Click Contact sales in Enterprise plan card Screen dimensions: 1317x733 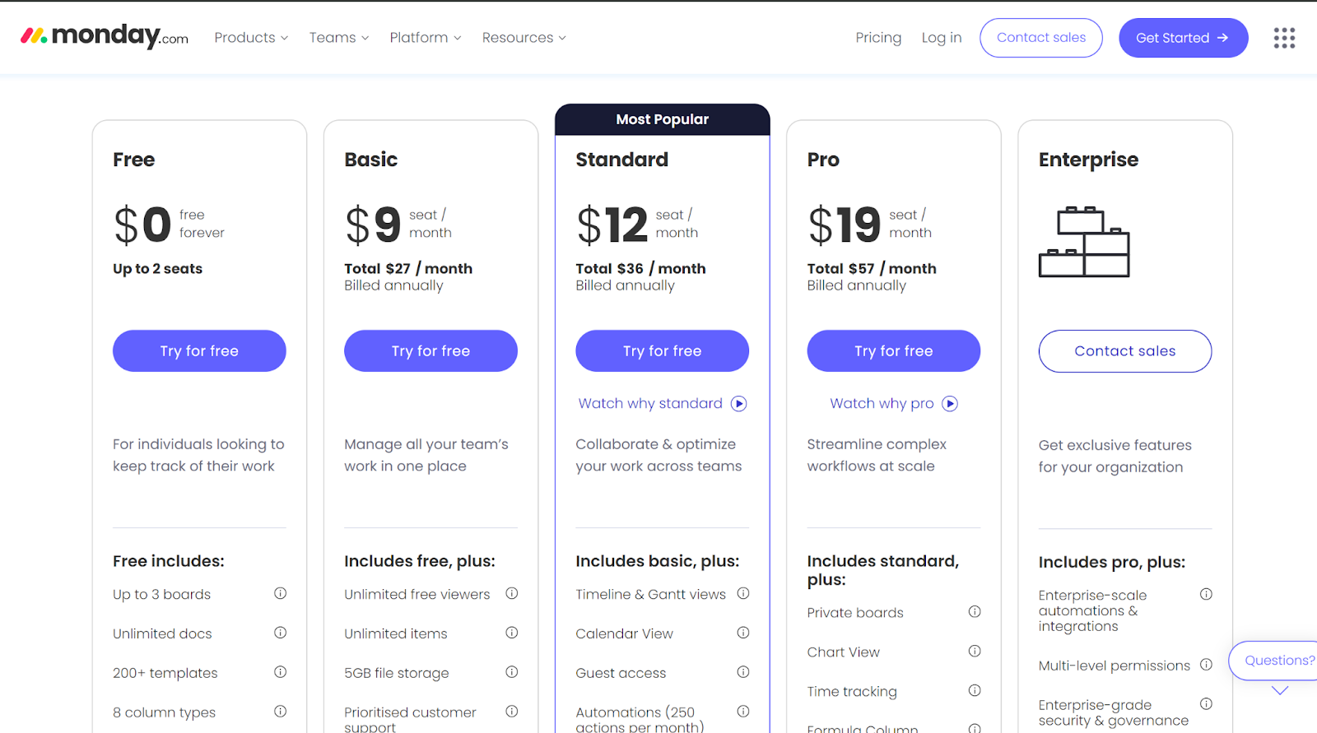coord(1124,351)
